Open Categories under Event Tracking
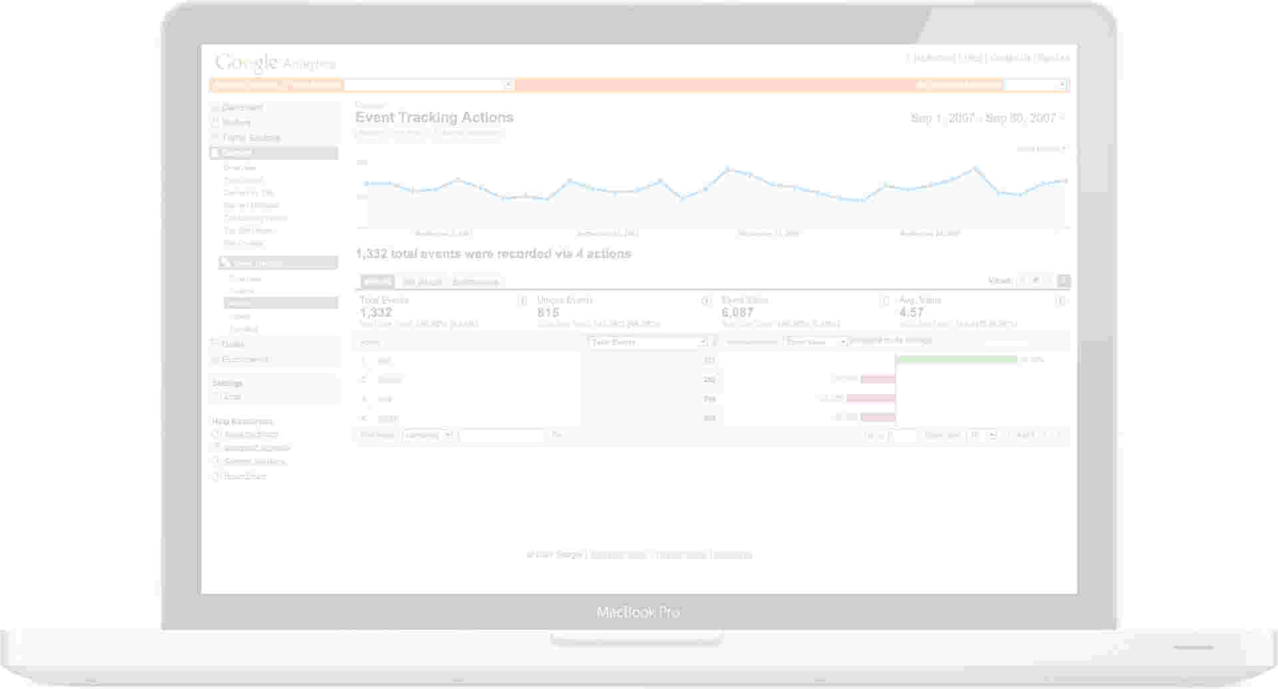The image size is (1278, 689). pyautogui.click(x=242, y=292)
